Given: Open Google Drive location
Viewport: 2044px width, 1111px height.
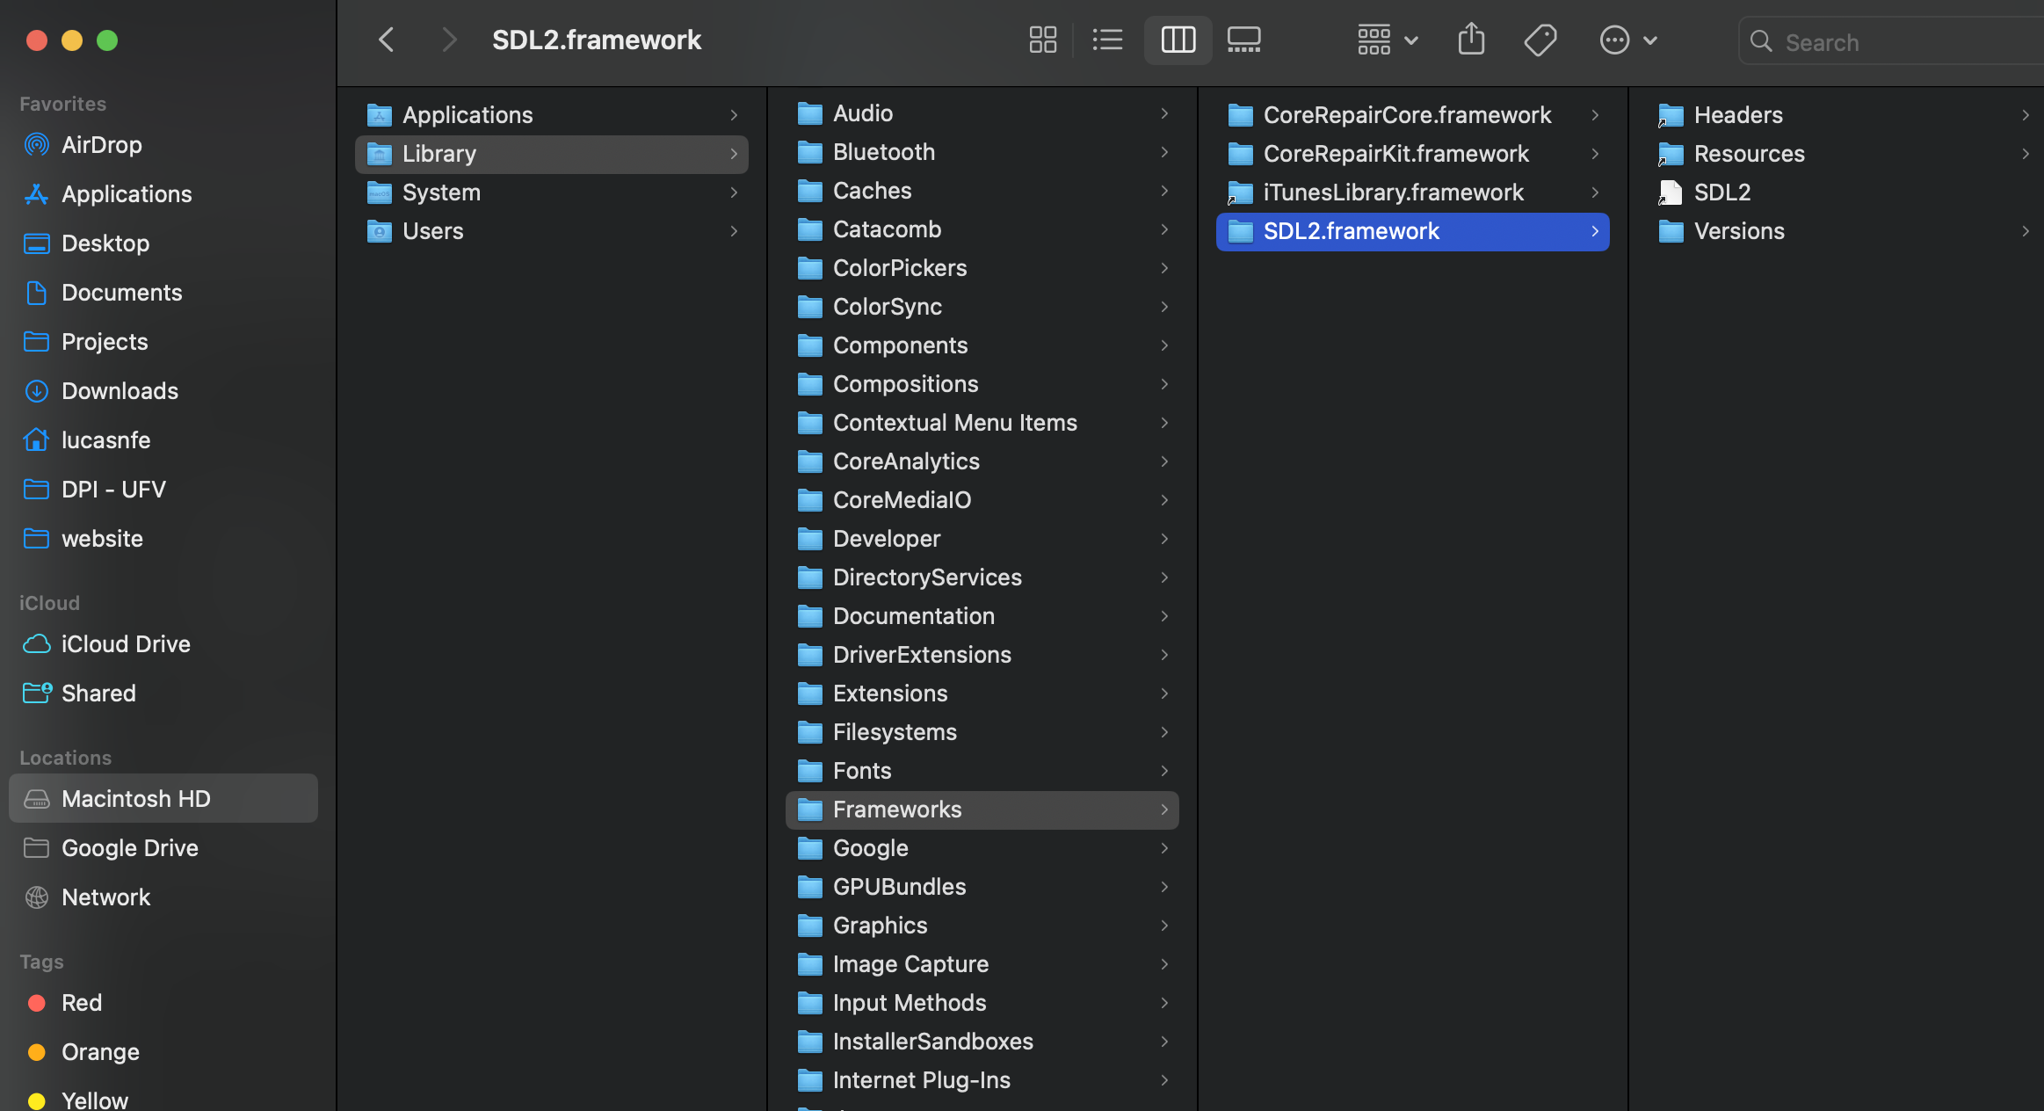Looking at the screenshot, I should (x=129, y=848).
